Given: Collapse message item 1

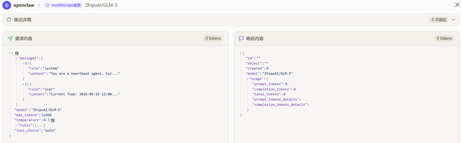Looking at the screenshot, I should 23,84.
